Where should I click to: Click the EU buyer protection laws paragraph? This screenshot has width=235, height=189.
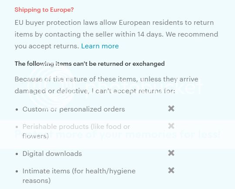coord(116,34)
